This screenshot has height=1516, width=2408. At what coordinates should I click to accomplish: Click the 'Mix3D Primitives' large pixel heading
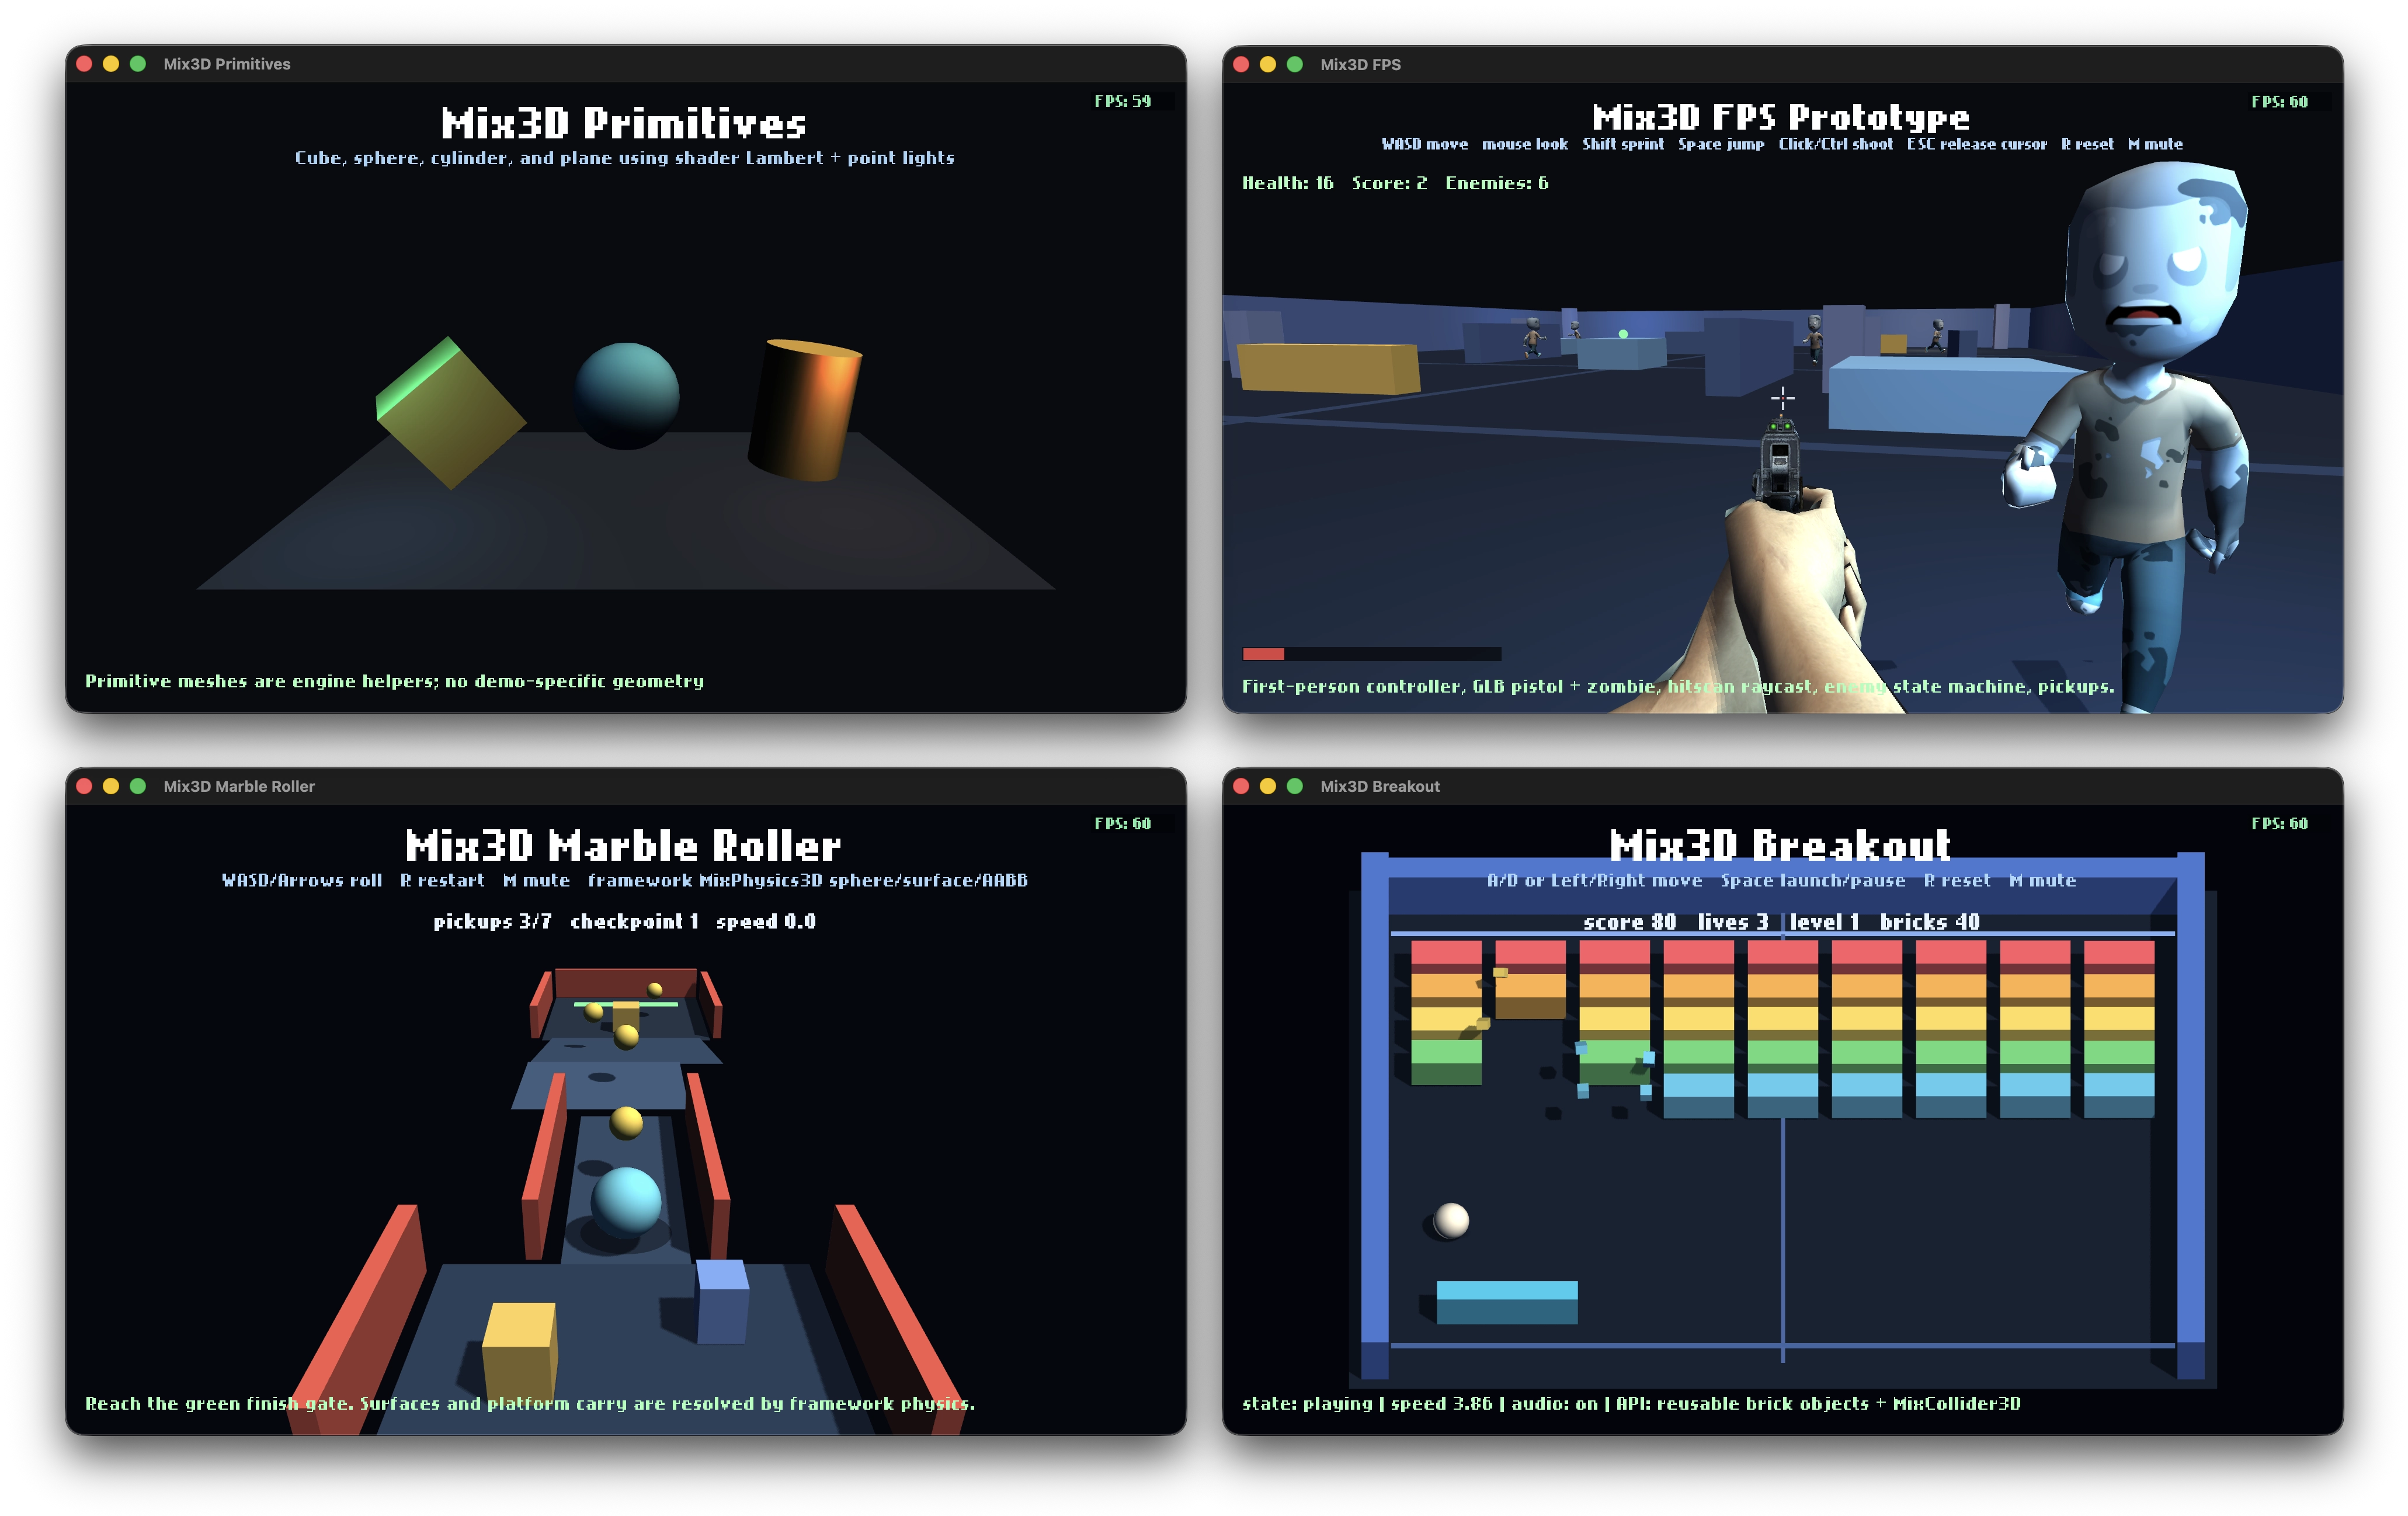(x=623, y=124)
